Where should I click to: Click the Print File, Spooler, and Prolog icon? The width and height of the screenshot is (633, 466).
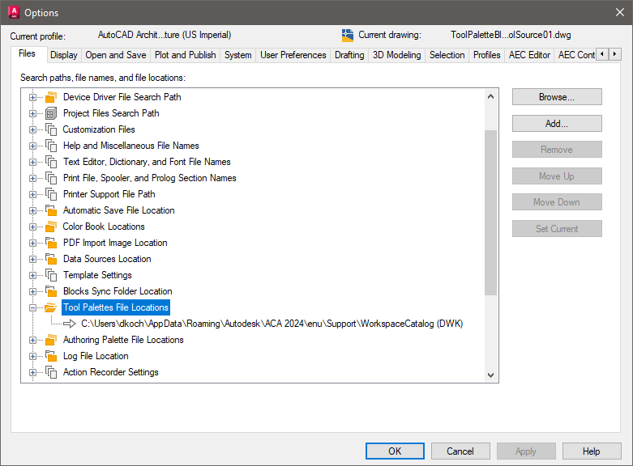51,178
